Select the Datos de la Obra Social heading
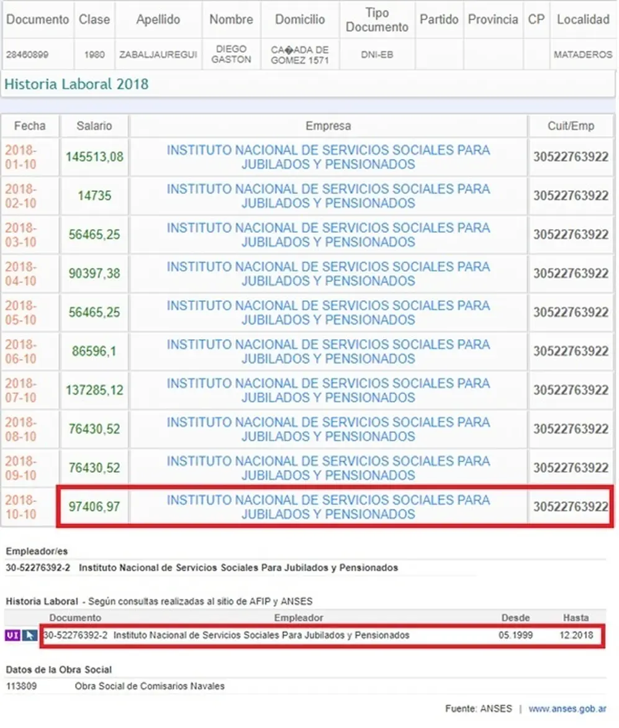 coord(59,670)
